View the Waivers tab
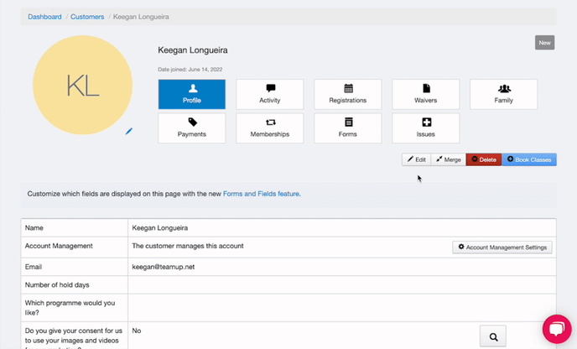Screen dimensions: 577x349 [x=426, y=94]
